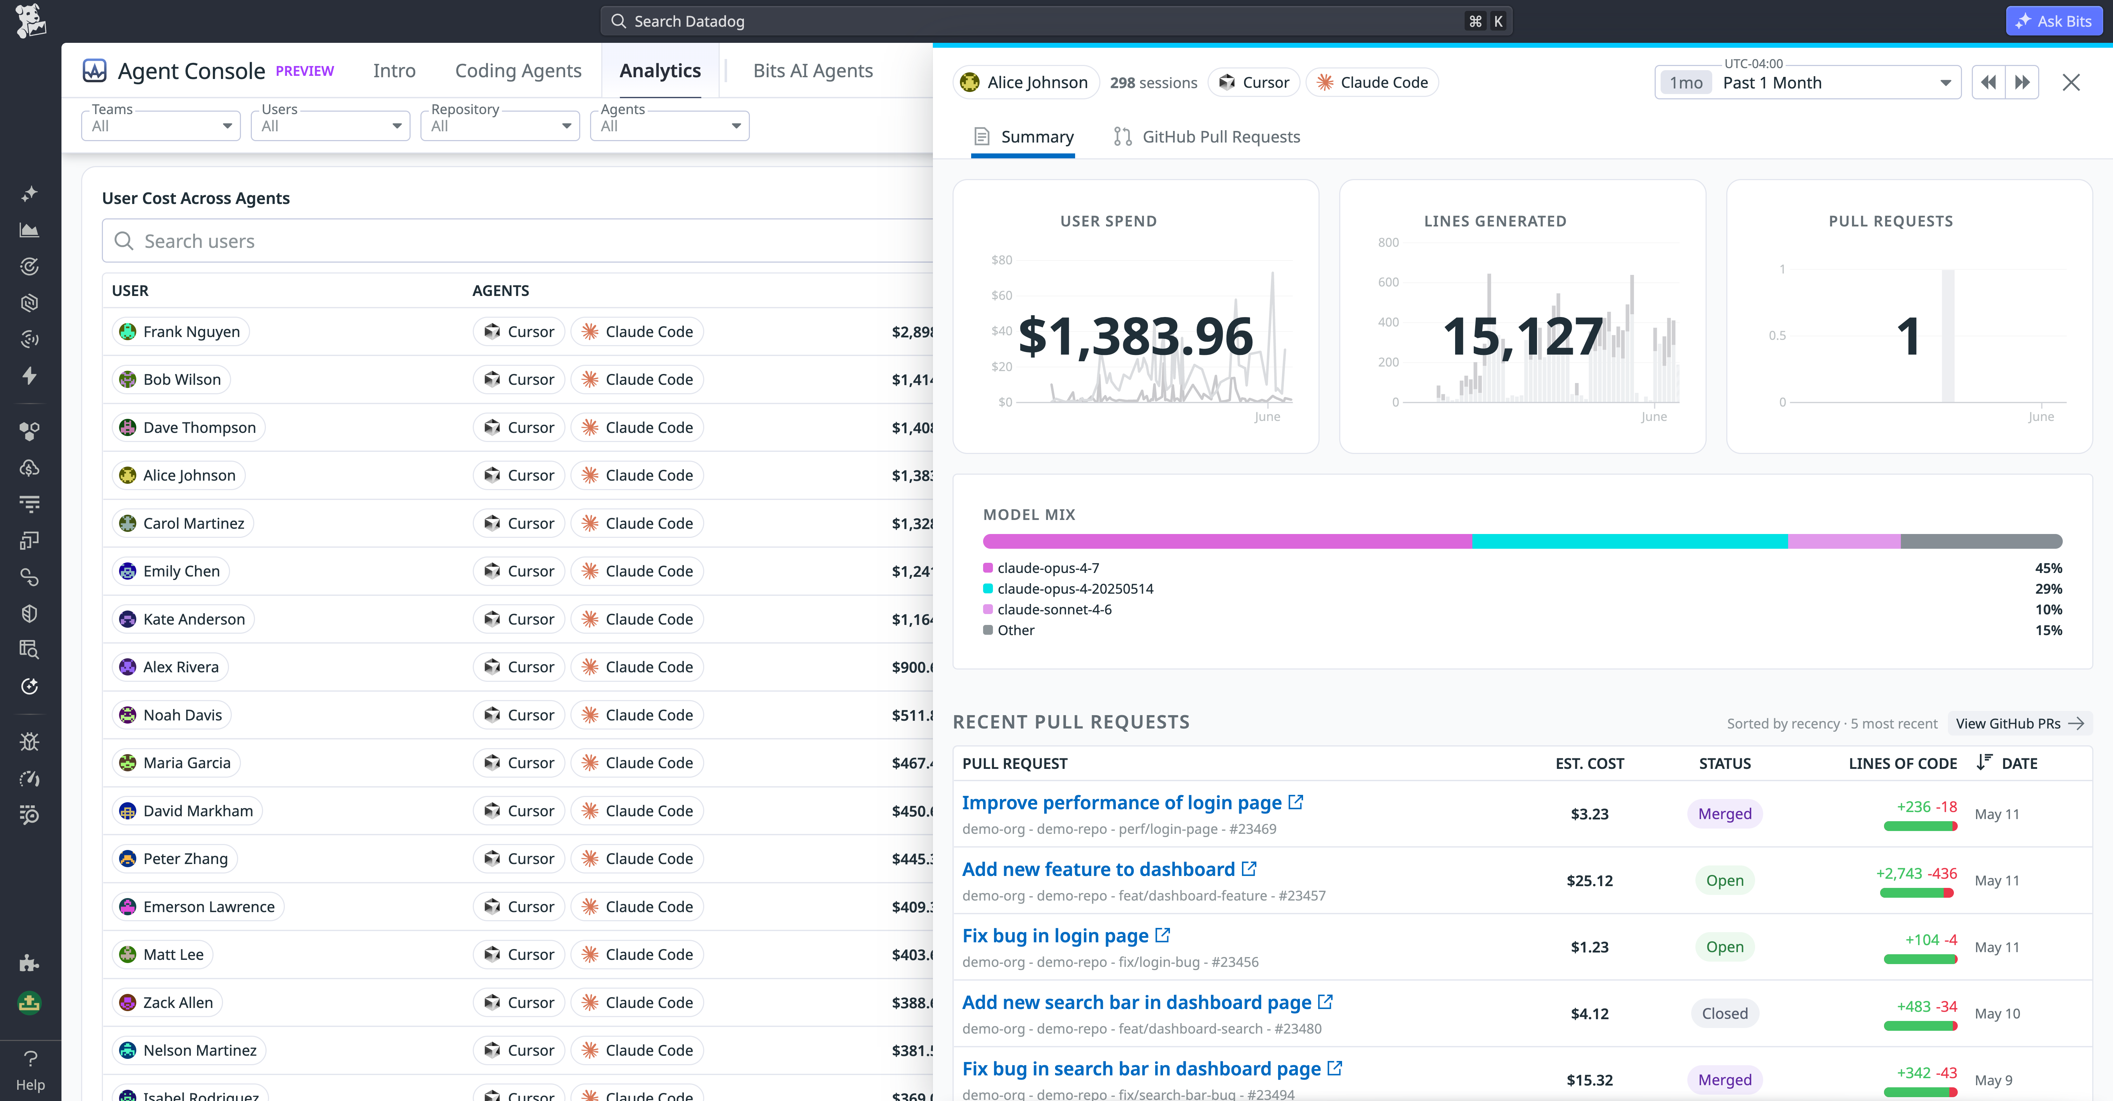The width and height of the screenshot is (2113, 1101).
Task: Open the S-curve arrow sidebar icon
Action: coord(30,577)
